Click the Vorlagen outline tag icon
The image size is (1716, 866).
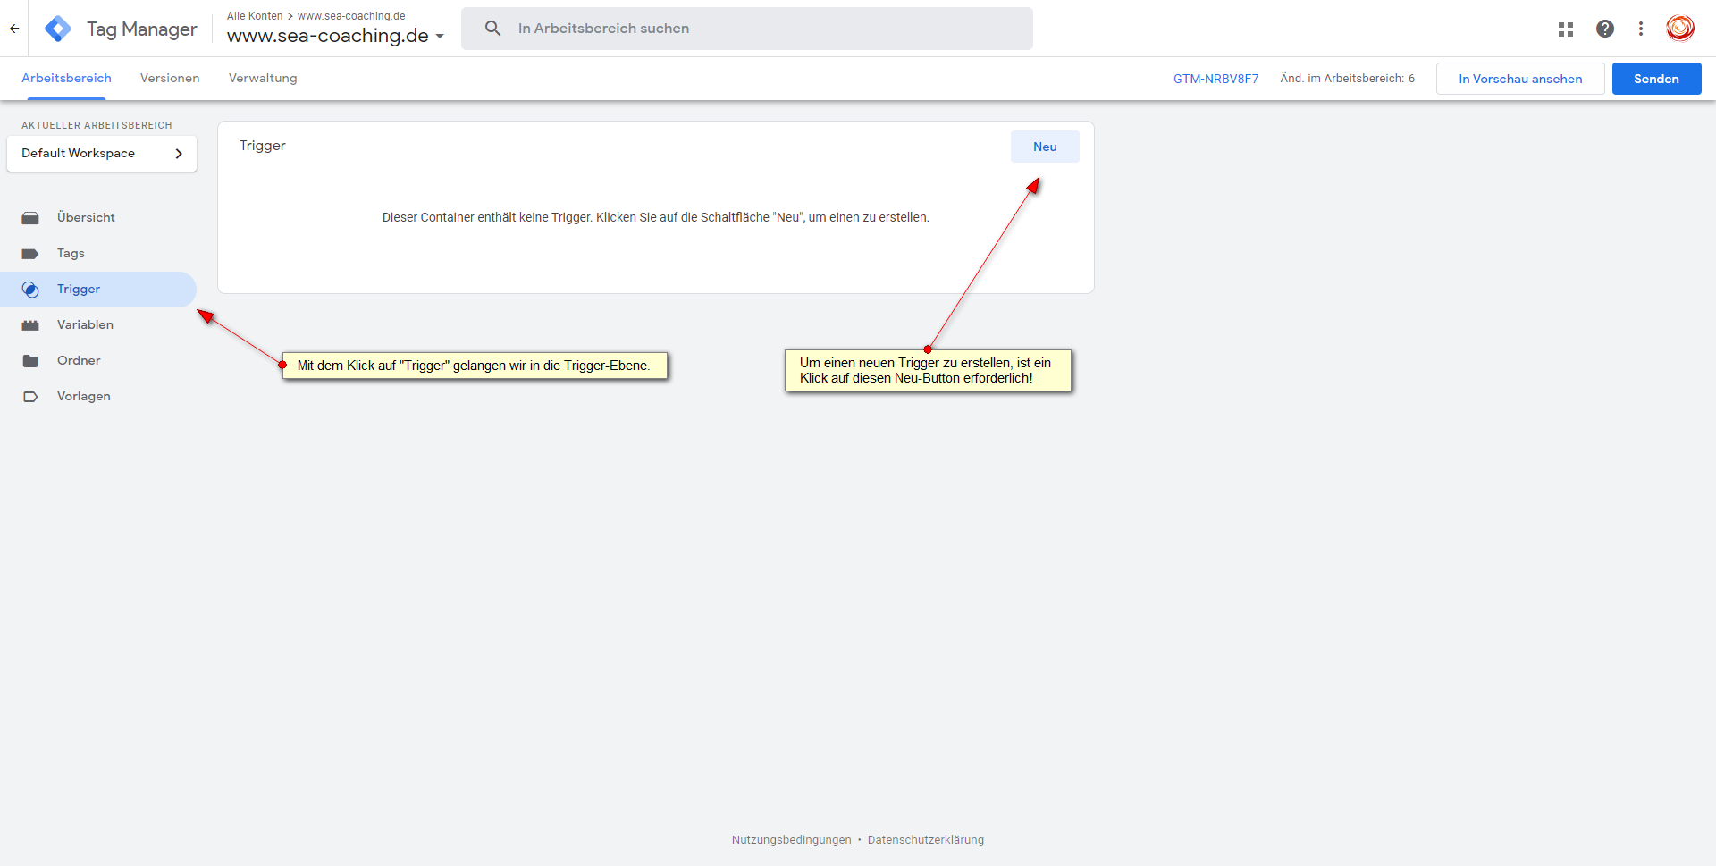(x=30, y=397)
